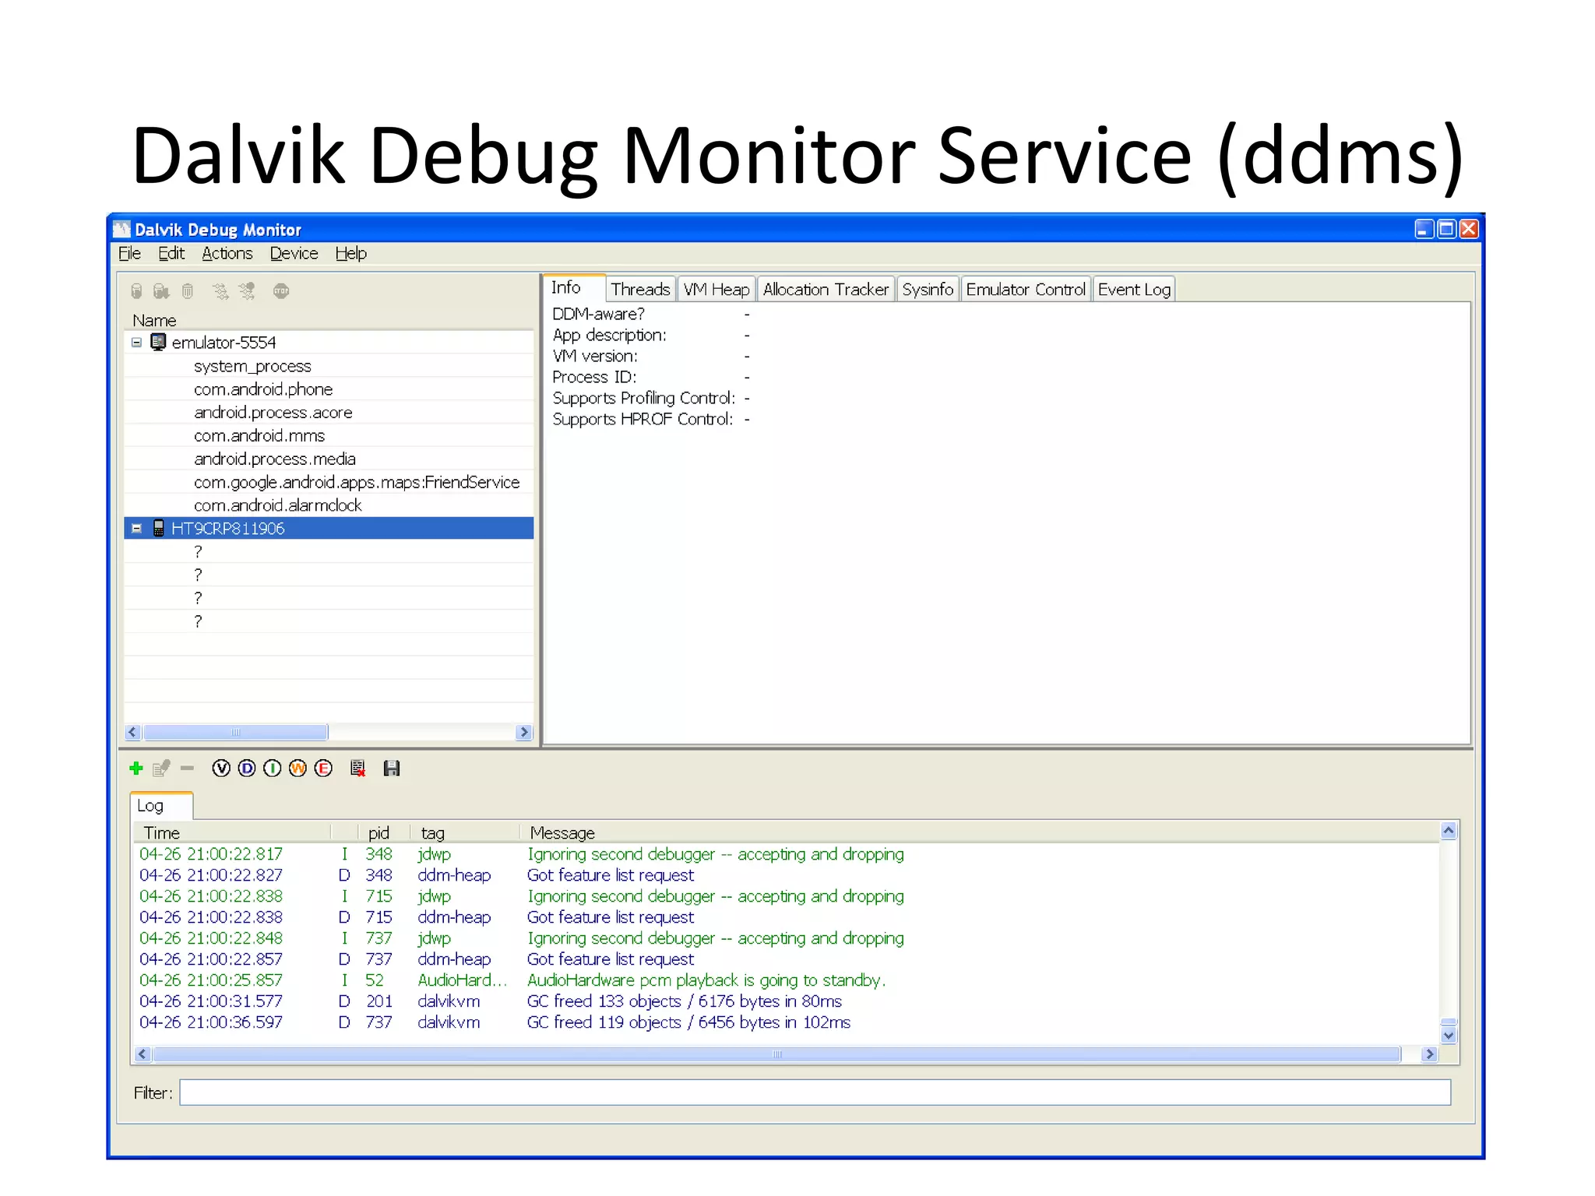The width and height of the screenshot is (1595, 1196).
Task: Click the Update threads icon
Action: click(221, 291)
